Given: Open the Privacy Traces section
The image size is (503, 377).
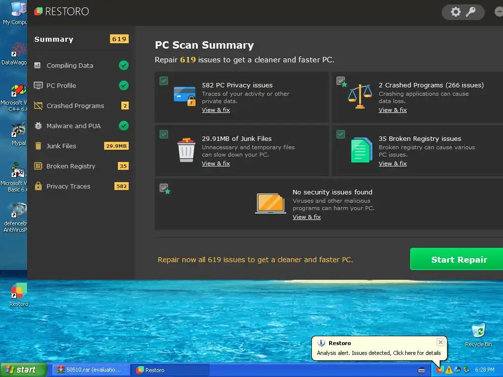Looking at the screenshot, I should pos(81,186).
